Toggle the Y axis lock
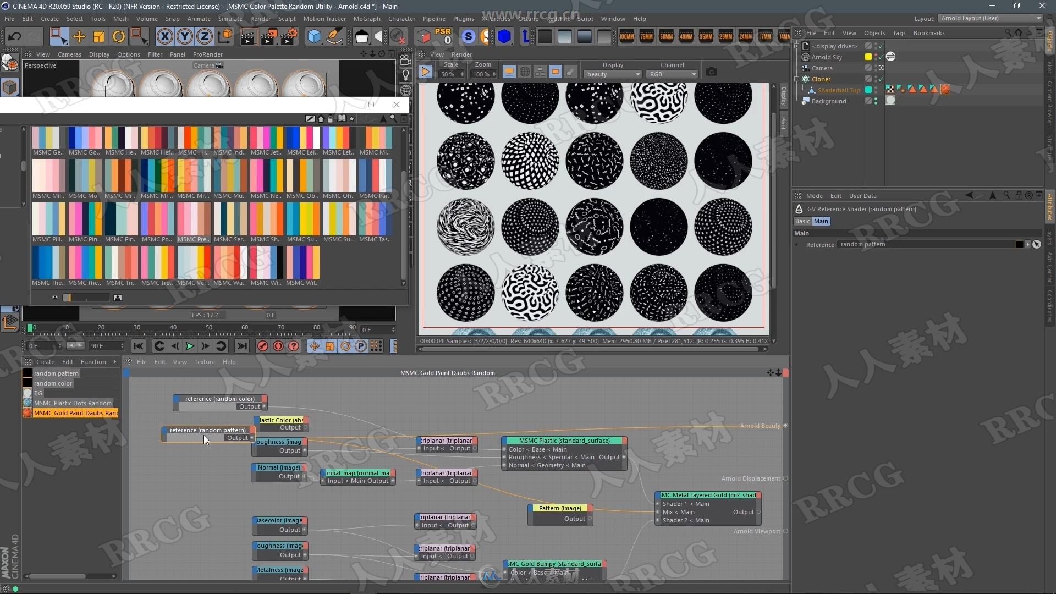Screen dimensions: 1056x594 pyautogui.click(x=185, y=37)
